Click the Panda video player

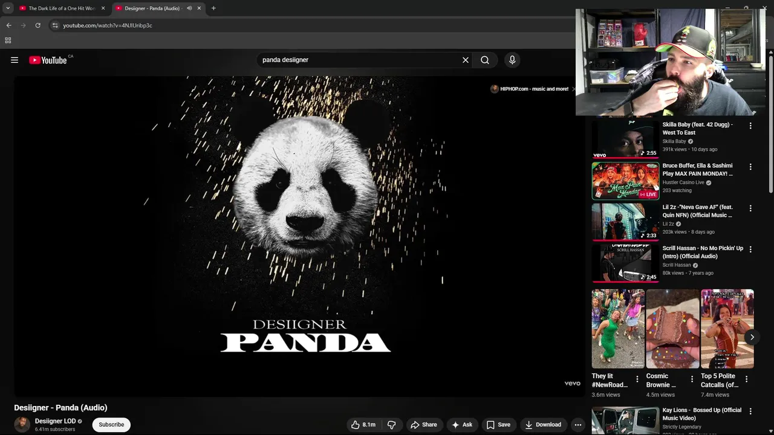coord(299,236)
